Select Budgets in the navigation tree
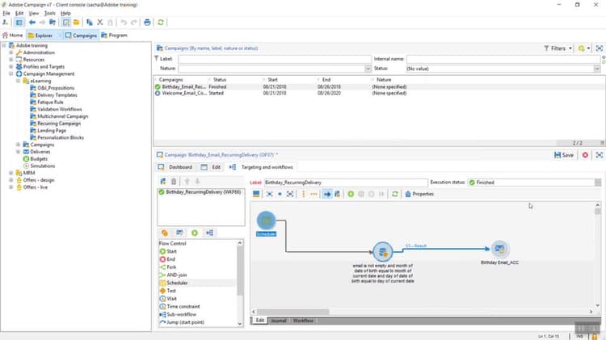 pyautogui.click(x=39, y=159)
